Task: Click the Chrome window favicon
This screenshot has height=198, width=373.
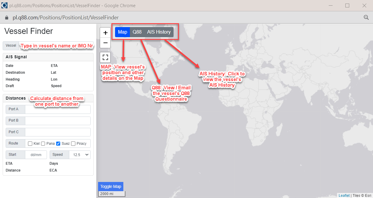Action: click(x=4, y=5)
